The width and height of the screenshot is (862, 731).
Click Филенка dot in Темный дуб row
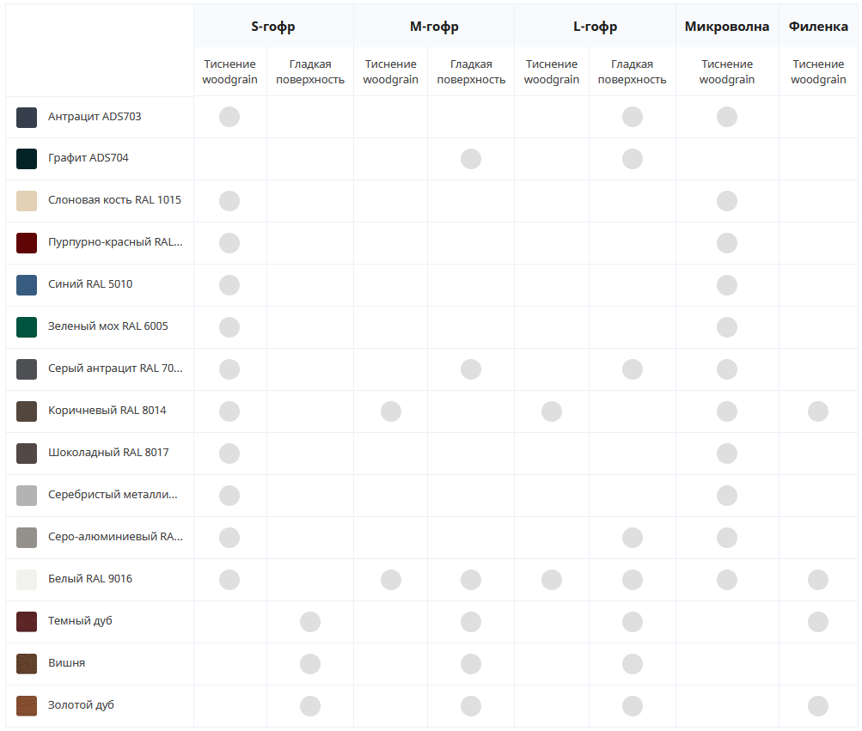point(818,622)
